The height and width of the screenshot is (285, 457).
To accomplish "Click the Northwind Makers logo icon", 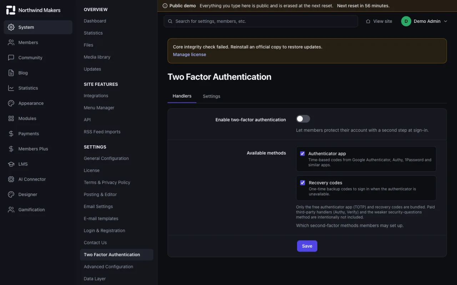I will (11, 10).
